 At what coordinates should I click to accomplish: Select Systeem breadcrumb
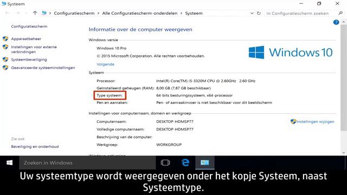194,13
